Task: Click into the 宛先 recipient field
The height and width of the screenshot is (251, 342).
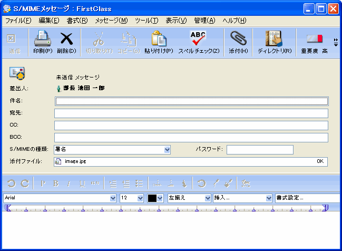Action: click(191, 113)
